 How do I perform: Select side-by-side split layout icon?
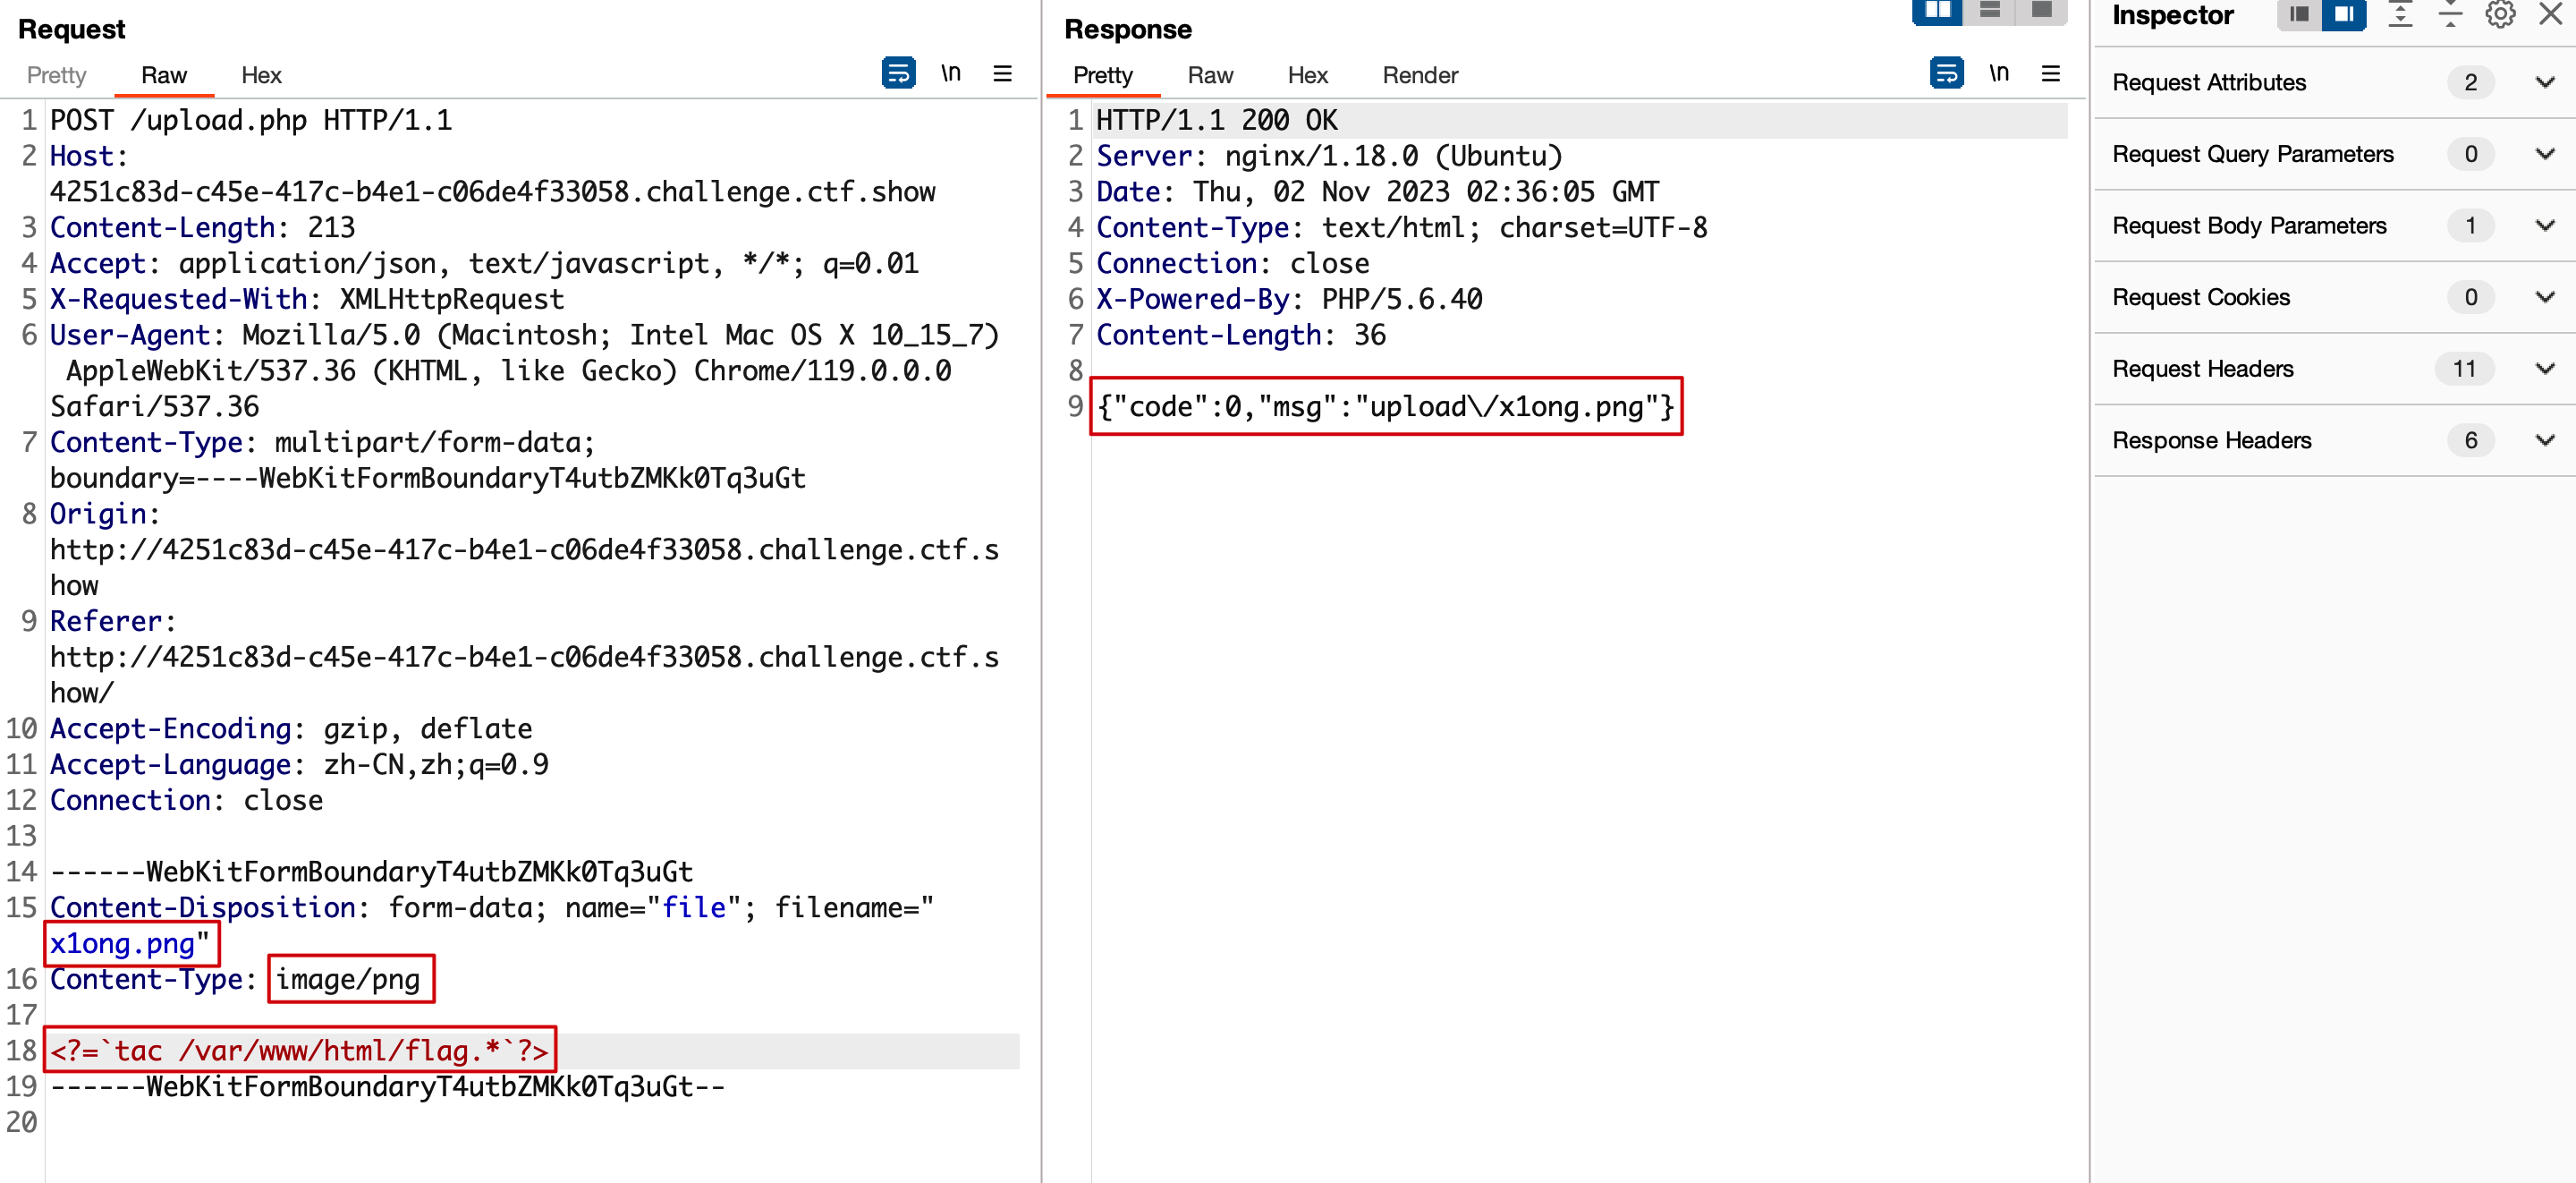click(x=1938, y=11)
